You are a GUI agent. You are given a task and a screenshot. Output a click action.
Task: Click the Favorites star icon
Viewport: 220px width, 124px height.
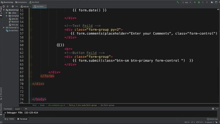(x=1, y=115)
